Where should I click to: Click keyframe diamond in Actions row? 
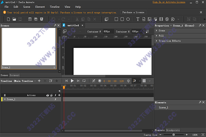coord(59,95)
